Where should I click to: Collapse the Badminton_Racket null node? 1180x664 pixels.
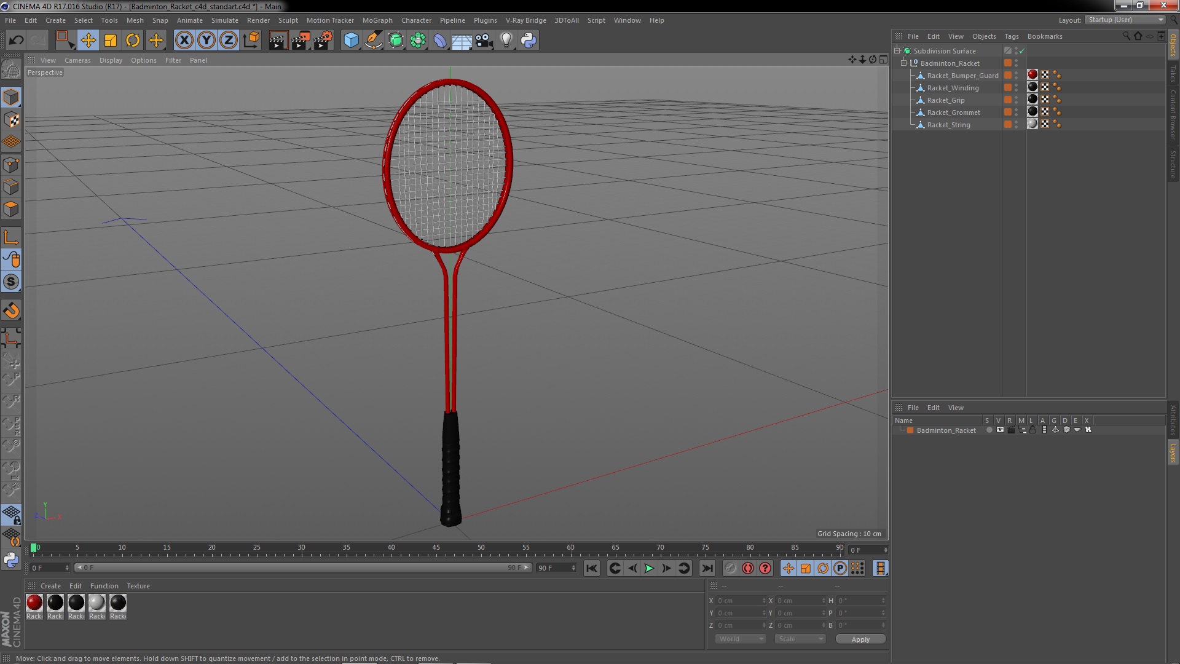tap(904, 63)
